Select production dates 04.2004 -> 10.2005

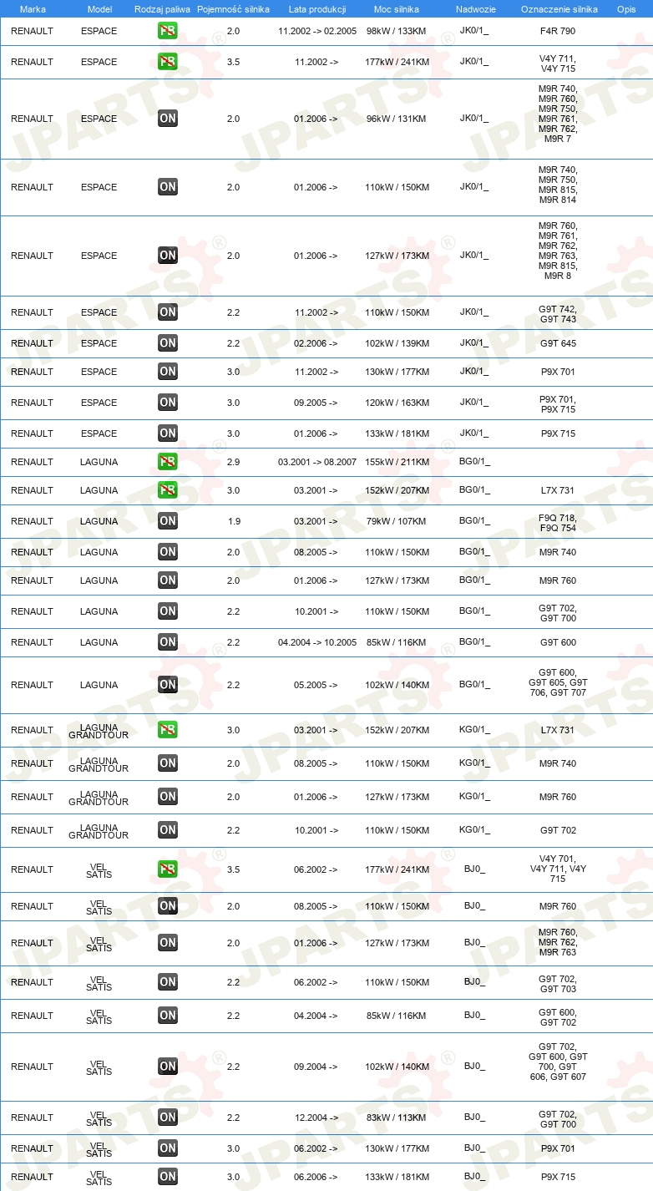[x=317, y=642]
